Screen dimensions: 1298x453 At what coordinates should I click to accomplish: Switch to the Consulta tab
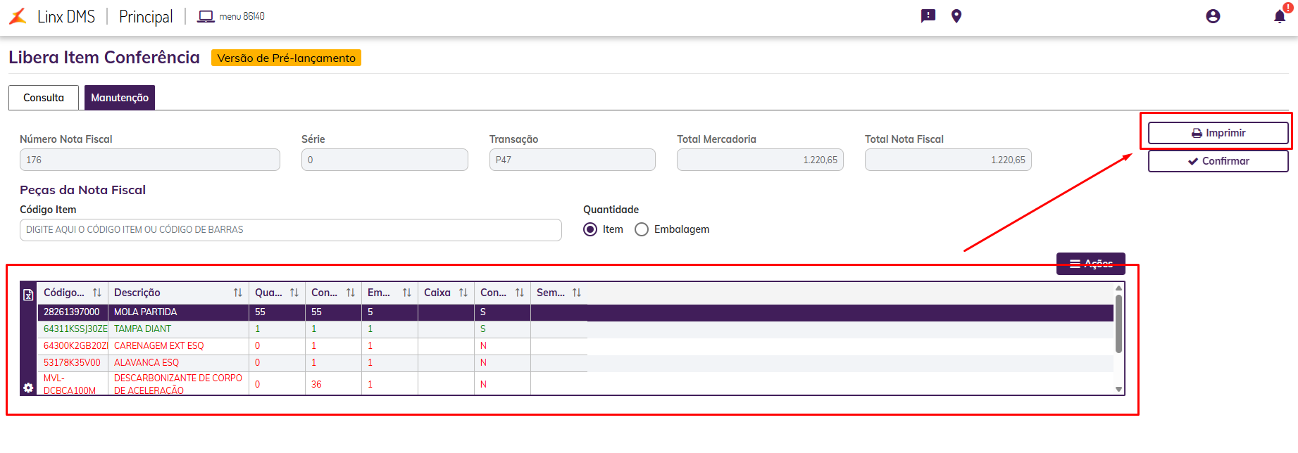click(x=44, y=98)
